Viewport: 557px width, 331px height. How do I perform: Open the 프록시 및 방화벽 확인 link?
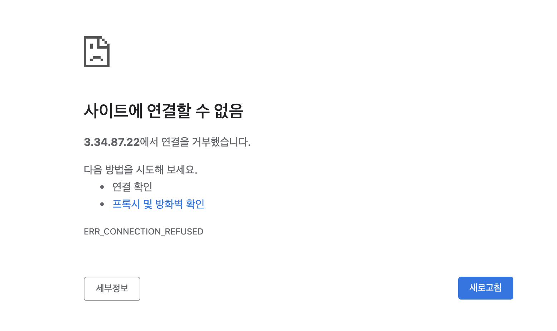click(x=158, y=204)
